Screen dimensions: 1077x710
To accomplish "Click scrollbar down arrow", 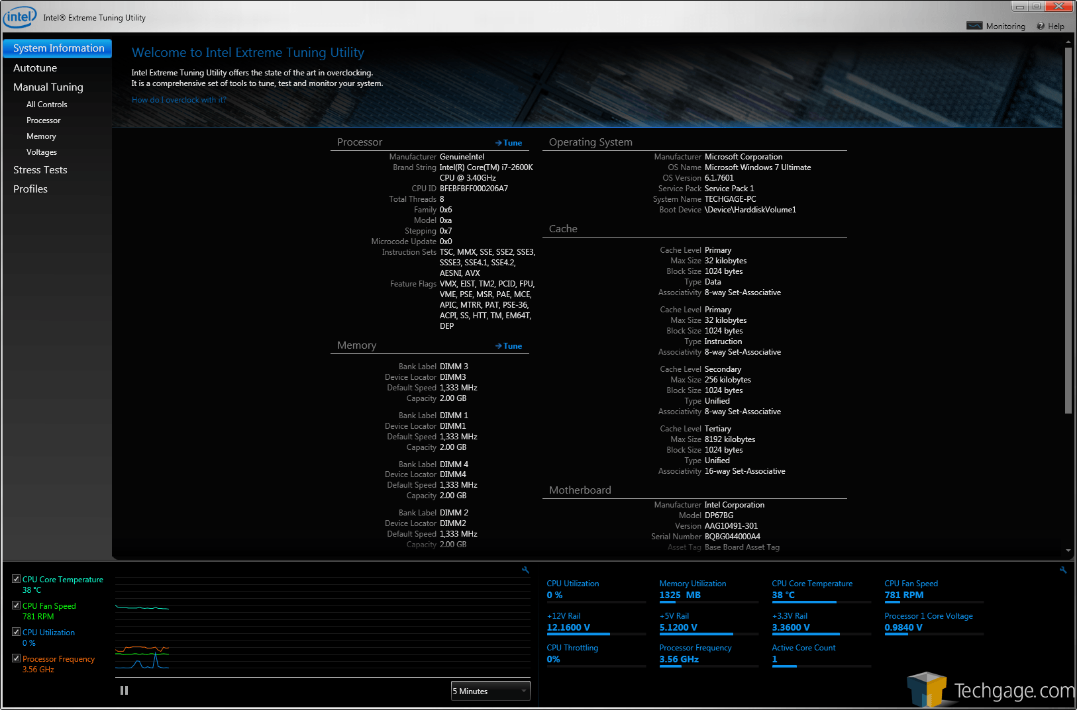I will 1068,551.
